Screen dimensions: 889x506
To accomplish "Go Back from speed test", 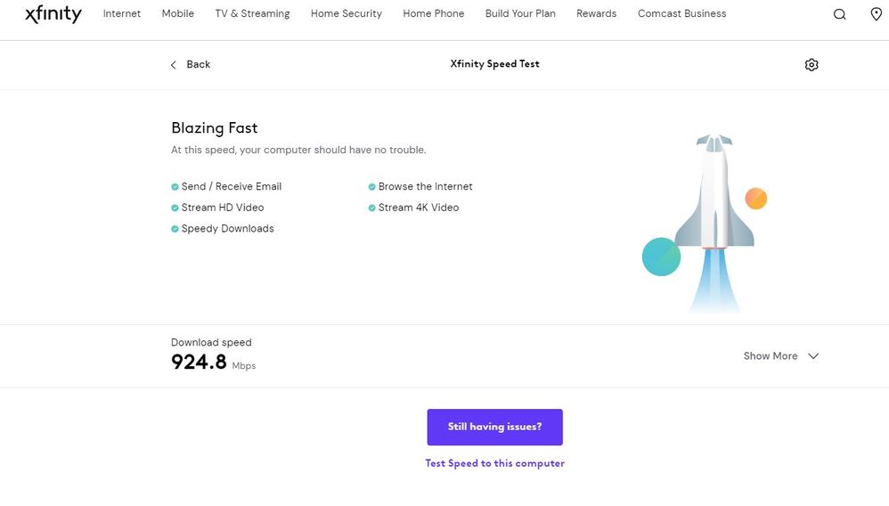I will [191, 65].
